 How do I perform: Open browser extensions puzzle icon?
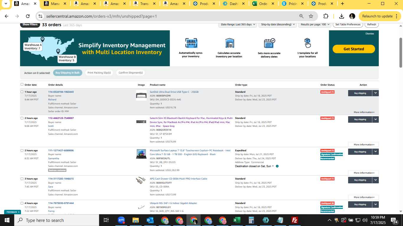[326, 16]
